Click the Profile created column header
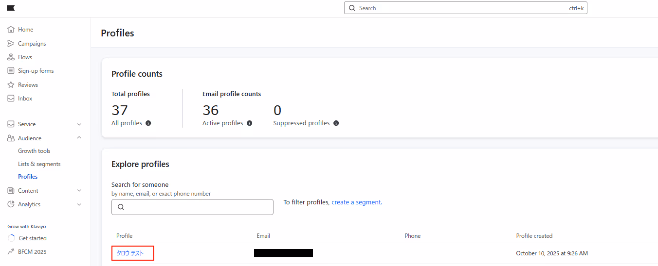Screen dimensions: 658x266 click(534, 236)
